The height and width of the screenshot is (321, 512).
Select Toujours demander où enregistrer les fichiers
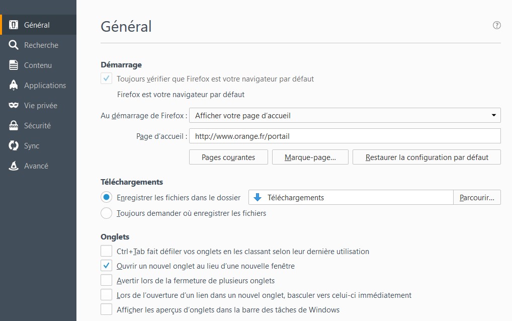tap(106, 213)
